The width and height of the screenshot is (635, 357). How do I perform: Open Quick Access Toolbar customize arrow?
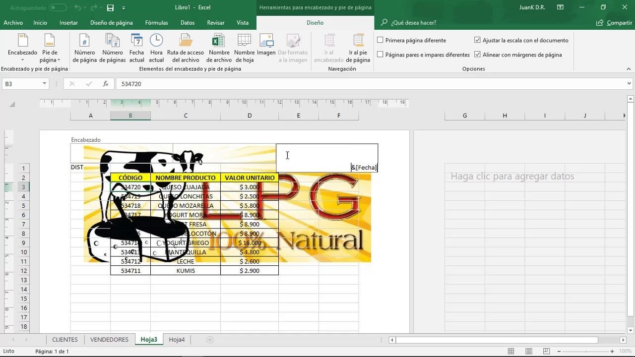pyautogui.click(x=124, y=7)
